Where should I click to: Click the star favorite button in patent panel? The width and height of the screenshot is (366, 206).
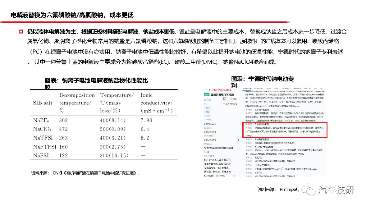click(233, 99)
